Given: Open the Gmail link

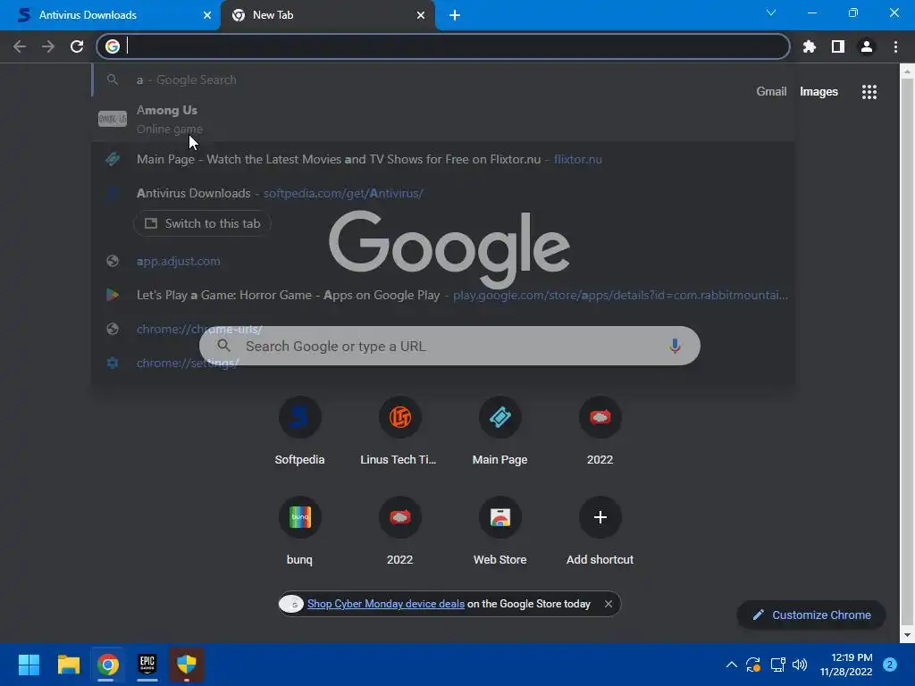Looking at the screenshot, I should pyautogui.click(x=771, y=92).
